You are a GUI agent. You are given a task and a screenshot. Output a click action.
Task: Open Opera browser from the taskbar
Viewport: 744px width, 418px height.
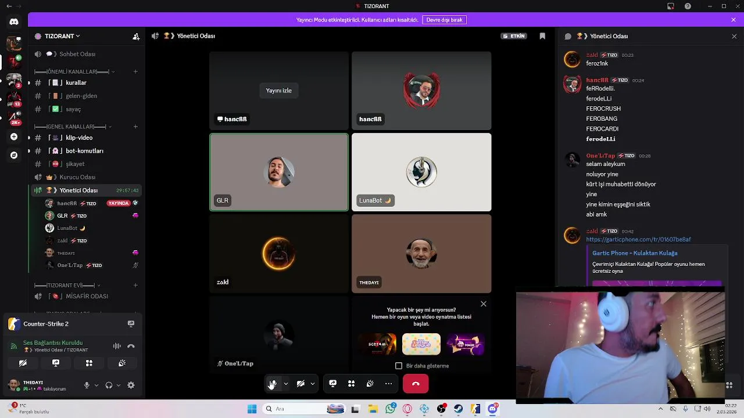tap(407, 409)
